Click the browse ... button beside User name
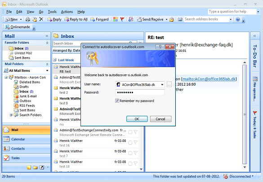 point(169,85)
